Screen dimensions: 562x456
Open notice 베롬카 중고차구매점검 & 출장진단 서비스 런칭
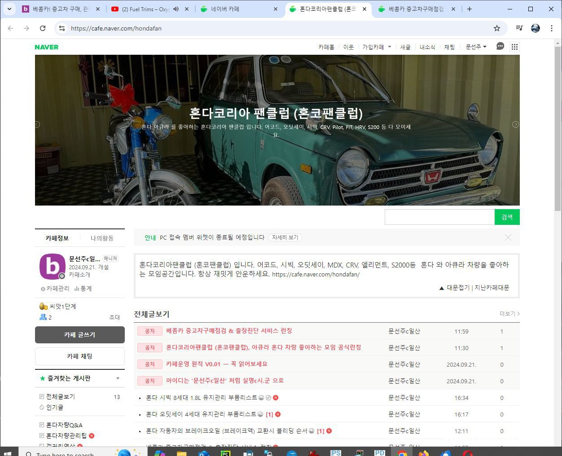(229, 331)
